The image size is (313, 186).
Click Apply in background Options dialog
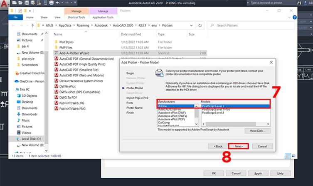tap(258, 173)
